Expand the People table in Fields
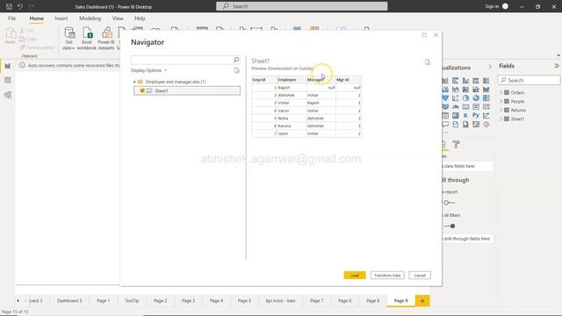 click(x=501, y=102)
